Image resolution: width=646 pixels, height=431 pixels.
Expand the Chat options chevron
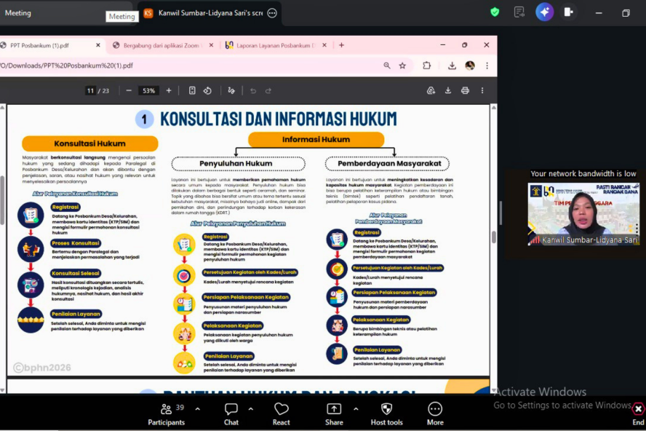pos(251,408)
